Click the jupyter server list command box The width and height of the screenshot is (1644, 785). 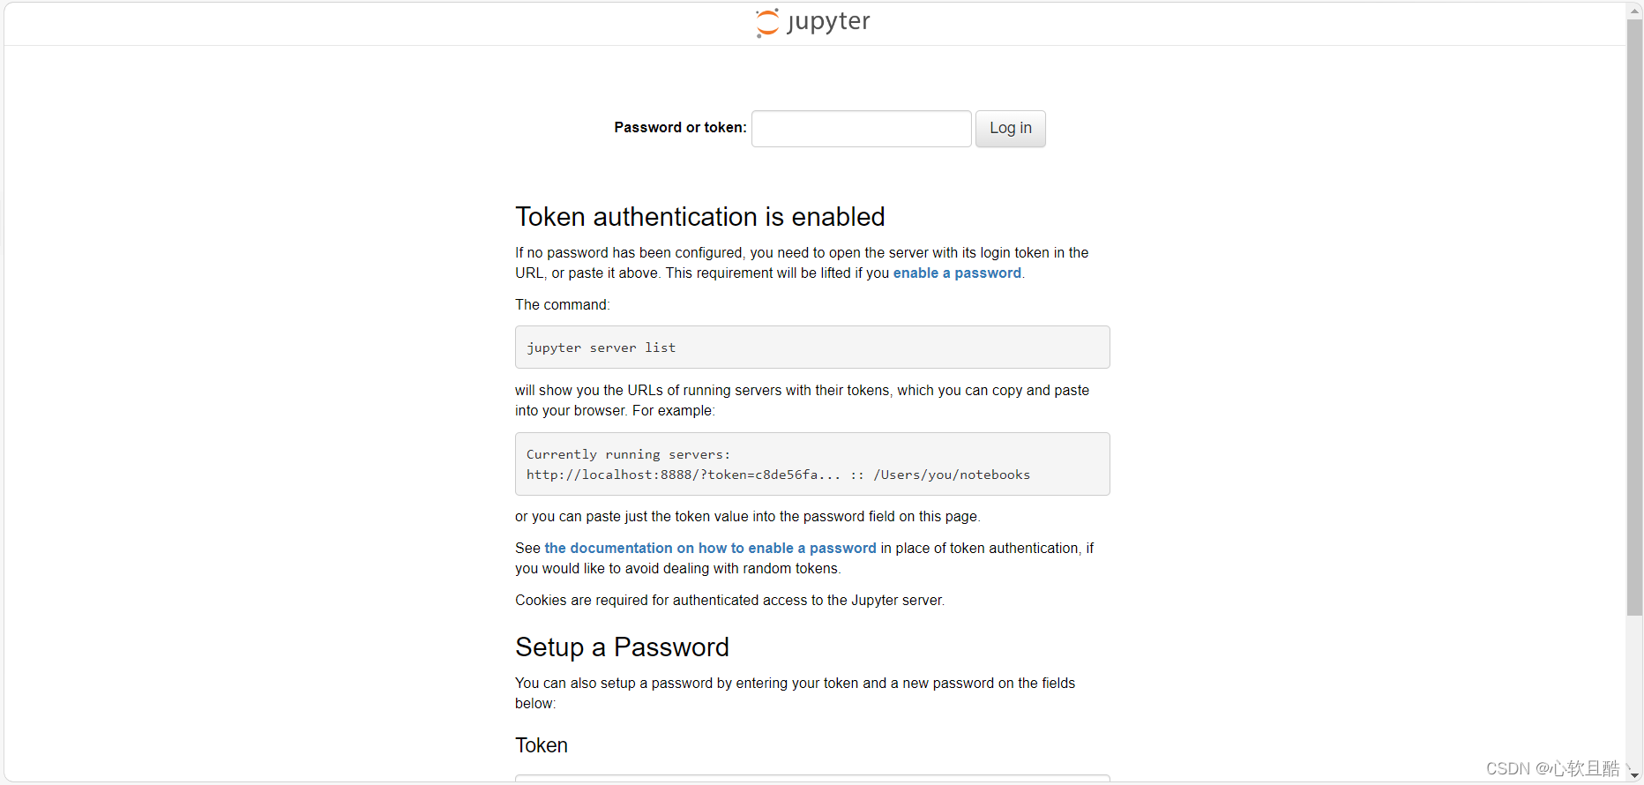[811, 347]
